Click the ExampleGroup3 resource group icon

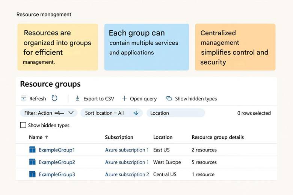(32, 174)
